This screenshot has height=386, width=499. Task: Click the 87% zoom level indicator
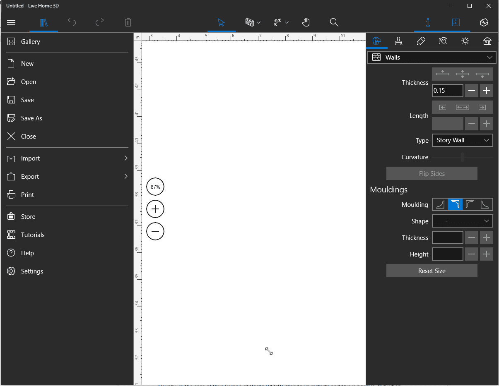coord(155,187)
